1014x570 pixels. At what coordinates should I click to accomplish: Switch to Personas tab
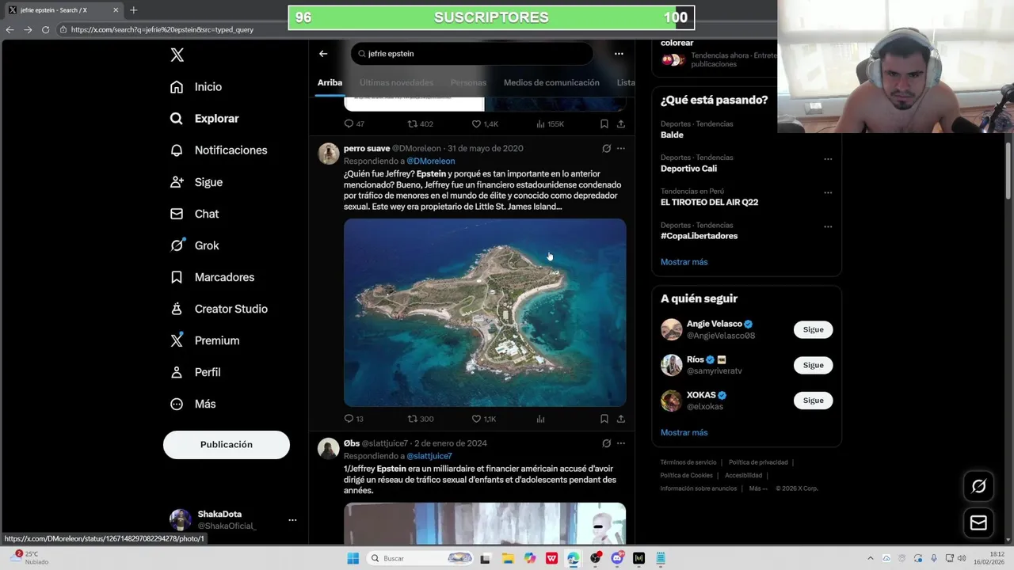click(468, 82)
